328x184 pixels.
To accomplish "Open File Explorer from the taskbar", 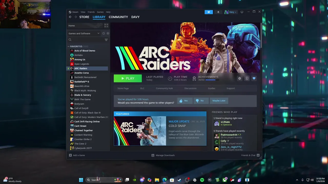I will (157, 180).
